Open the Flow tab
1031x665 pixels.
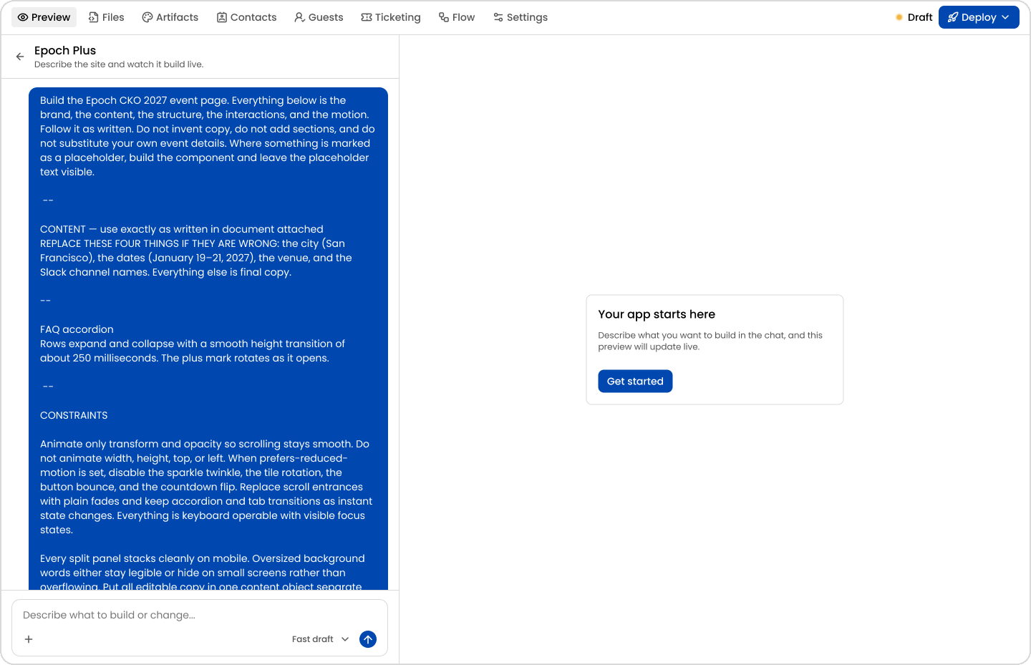457,17
